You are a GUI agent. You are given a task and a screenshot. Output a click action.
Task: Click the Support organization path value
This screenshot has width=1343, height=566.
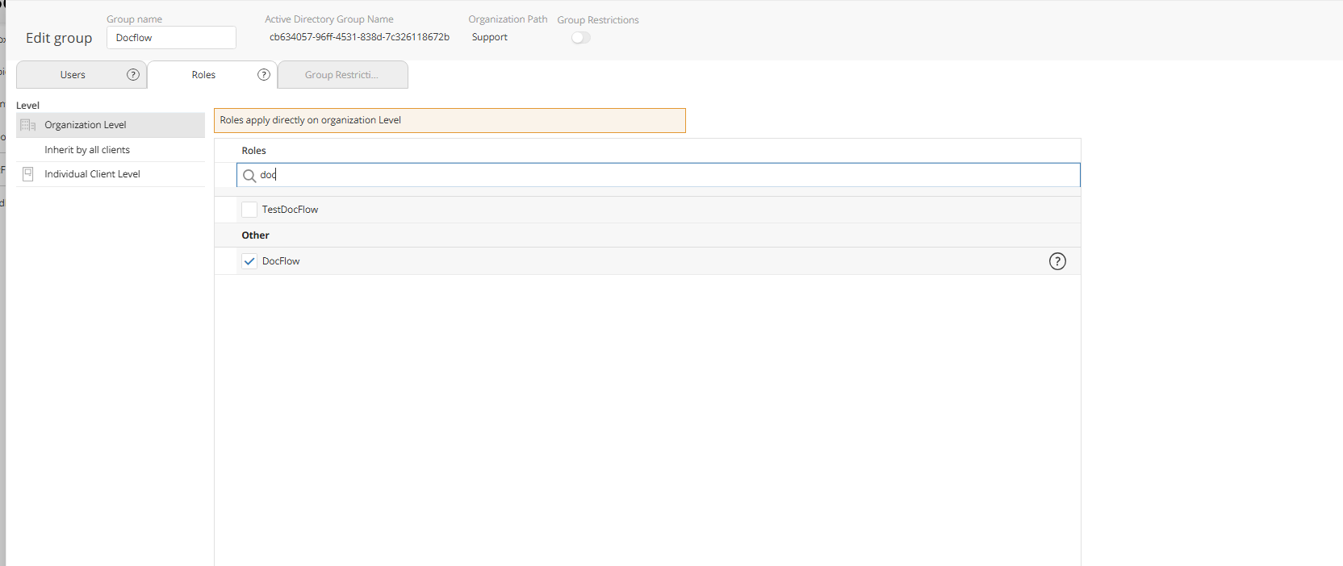coord(490,37)
